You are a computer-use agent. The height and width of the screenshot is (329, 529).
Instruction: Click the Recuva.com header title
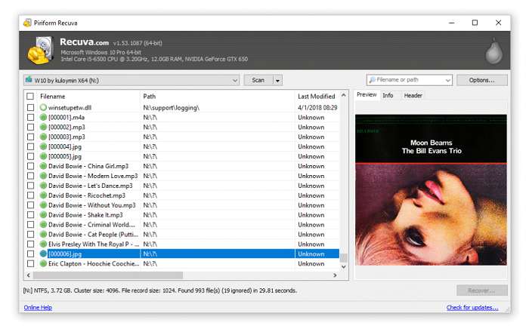85,42
